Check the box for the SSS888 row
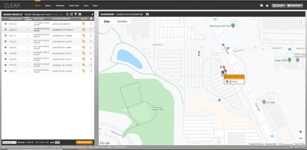Viewport: 307px width, 150px height. click(91, 53)
